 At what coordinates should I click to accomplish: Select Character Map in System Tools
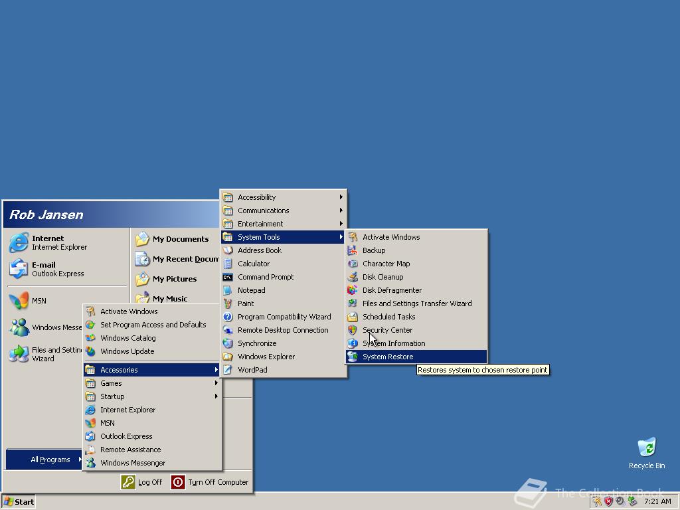pyautogui.click(x=386, y=264)
